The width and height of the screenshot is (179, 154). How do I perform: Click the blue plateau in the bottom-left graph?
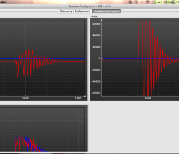click(x=21, y=137)
